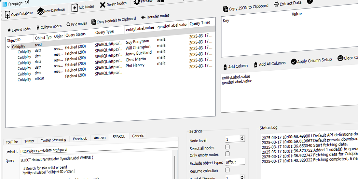
Task: Click the New Database icon
Action: coord(40,12)
